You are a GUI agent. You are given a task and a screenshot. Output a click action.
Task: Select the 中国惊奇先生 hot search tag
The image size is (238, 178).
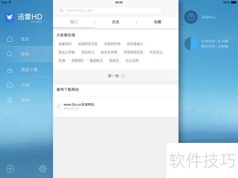click(x=133, y=52)
